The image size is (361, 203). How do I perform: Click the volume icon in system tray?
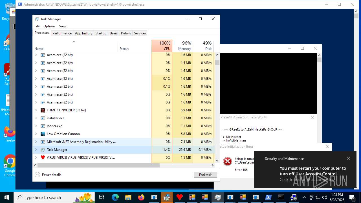click(325, 197)
